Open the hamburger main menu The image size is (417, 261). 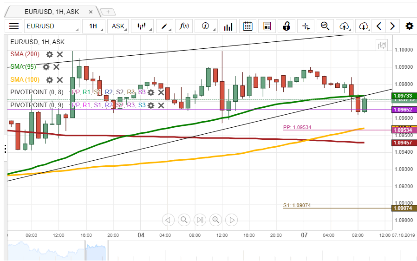pos(14,26)
